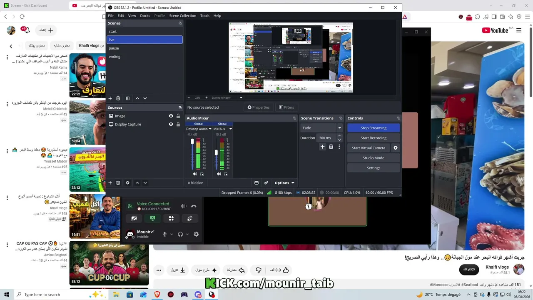
Task: Open the audio mixer Options dropdown
Action: 284,183
